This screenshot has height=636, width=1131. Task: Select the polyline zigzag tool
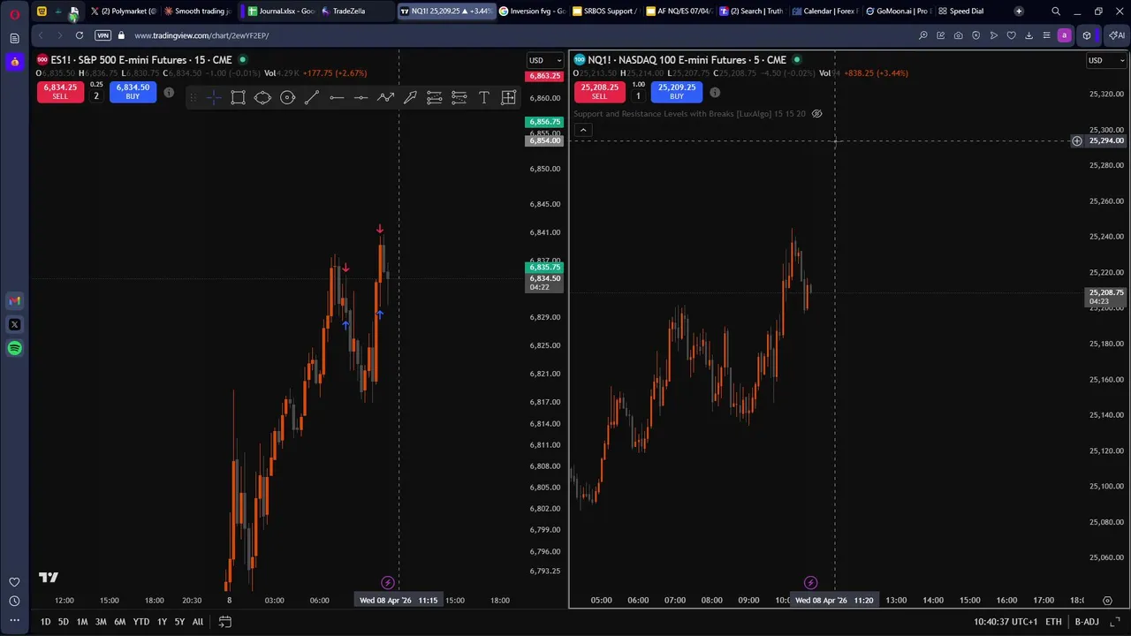click(385, 97)
